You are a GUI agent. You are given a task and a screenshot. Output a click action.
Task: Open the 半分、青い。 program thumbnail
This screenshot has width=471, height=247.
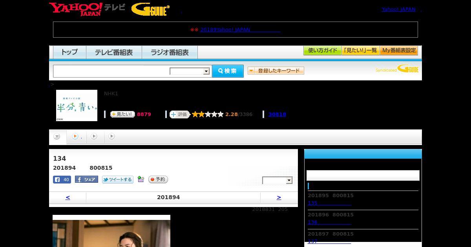click(x=77, y=105)
